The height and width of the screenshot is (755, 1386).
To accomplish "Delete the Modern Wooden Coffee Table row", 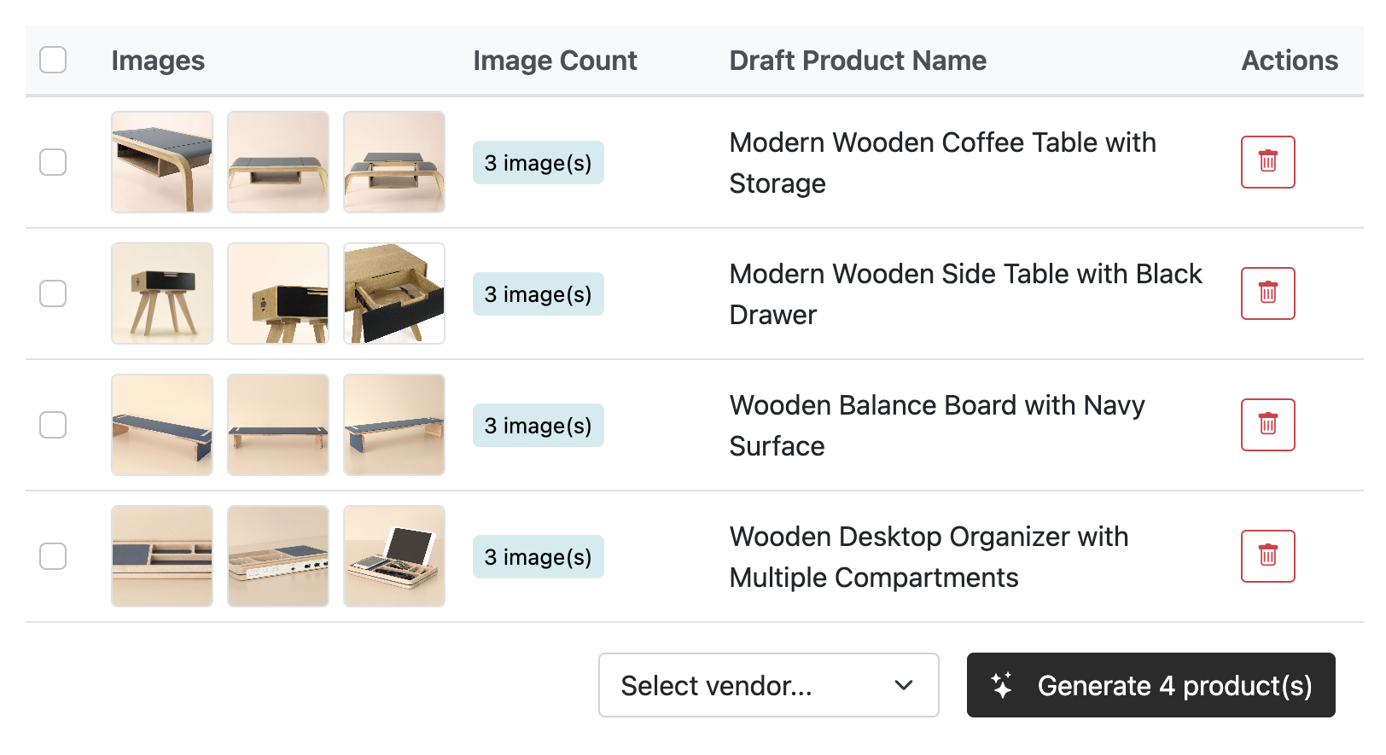I will point(1267,162).
